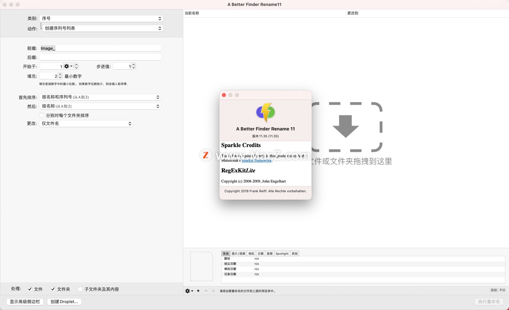Open the 类别 category dropdown
The width and height of the screenshot is (509, 310).
tap(101, 19)
